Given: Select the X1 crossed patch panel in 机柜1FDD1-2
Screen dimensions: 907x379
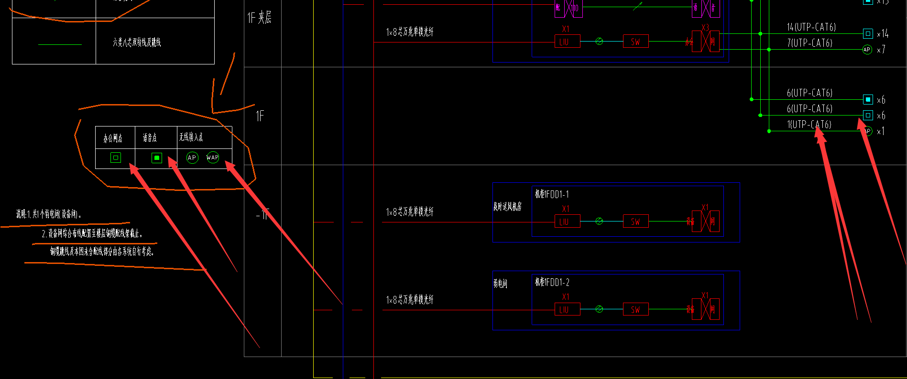Looking at the screenshot, I should (705, 309).
